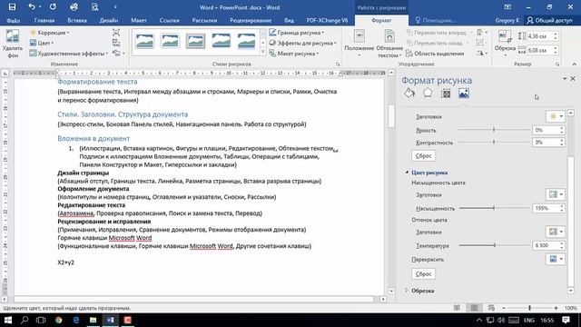Adjust the Контрастность slider
The image size is (581, 327).
click(x=494, y=142)
